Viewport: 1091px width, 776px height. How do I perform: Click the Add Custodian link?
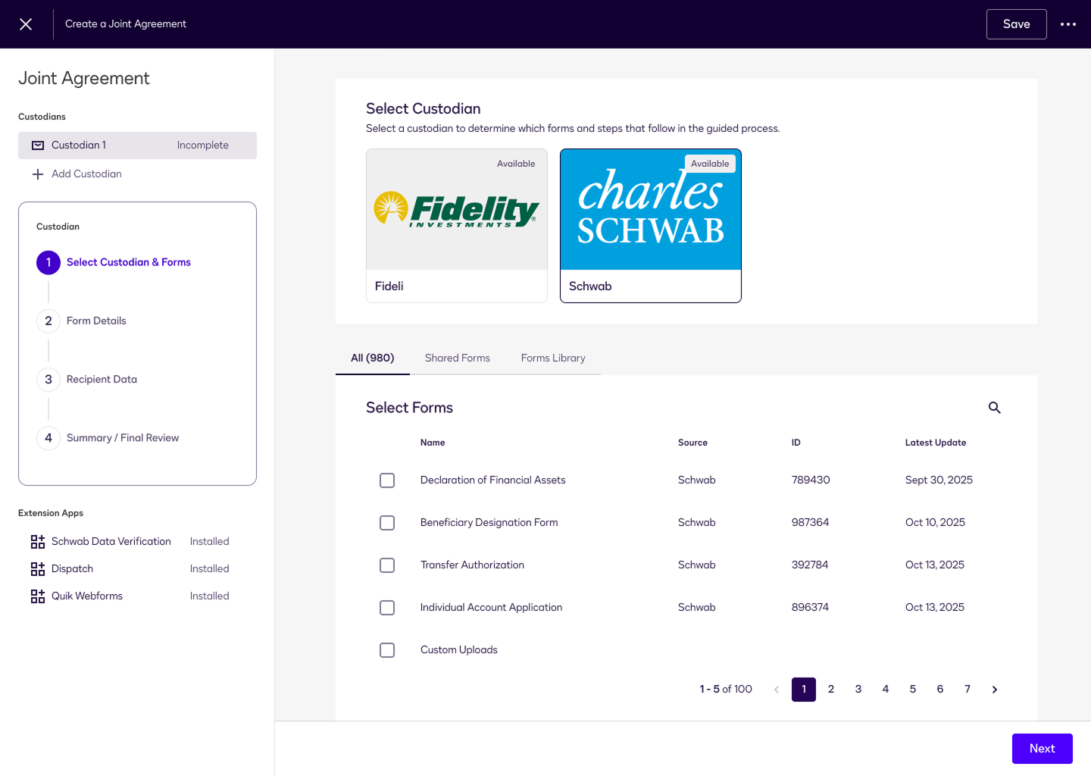pyautogui.click(x=86, y=174)
